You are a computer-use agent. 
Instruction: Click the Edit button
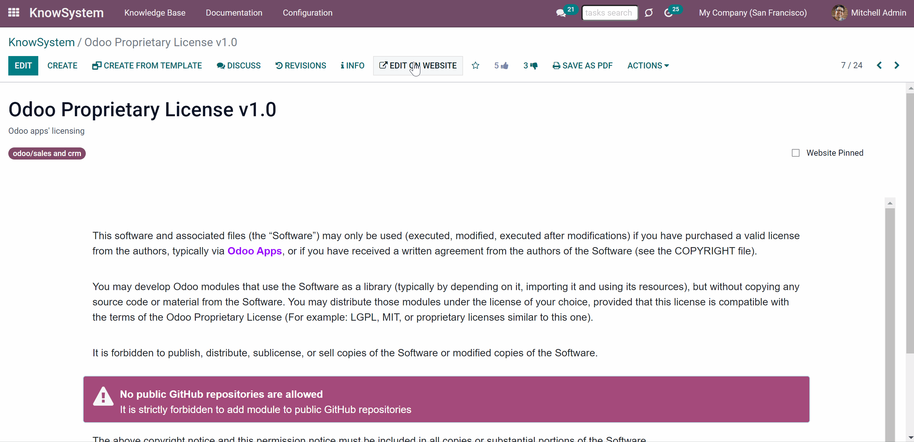click(x=23, y=66)
